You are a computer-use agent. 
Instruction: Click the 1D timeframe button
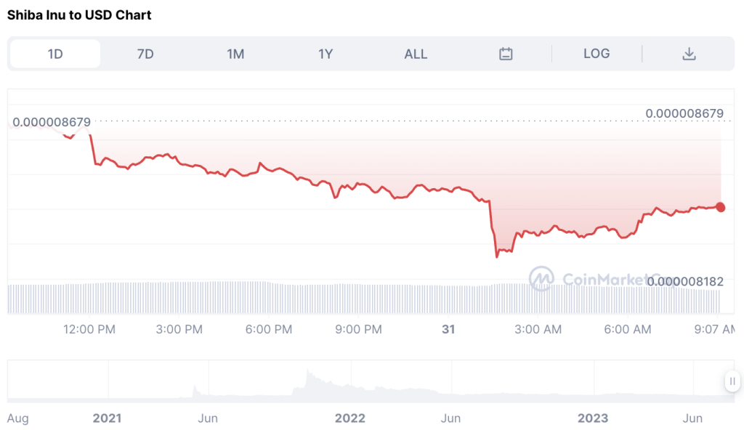(x=54, y=53)
